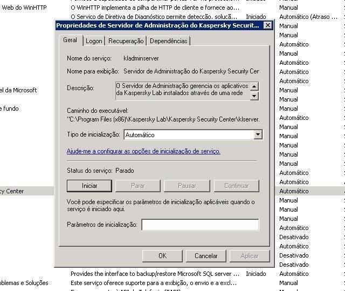Screen dimensions: 345x291
Task: Click 'O WinHTTP implementa a pilha' description
Action: pos(155,8)
